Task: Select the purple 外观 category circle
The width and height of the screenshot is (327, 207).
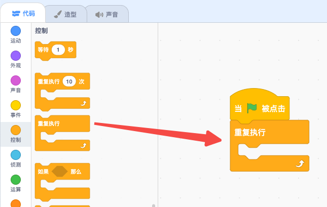Action: 16,56
